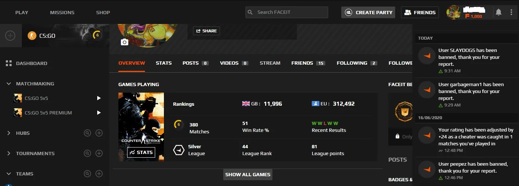
Task: Click the notification bell icon
Action: click(499, 12)
